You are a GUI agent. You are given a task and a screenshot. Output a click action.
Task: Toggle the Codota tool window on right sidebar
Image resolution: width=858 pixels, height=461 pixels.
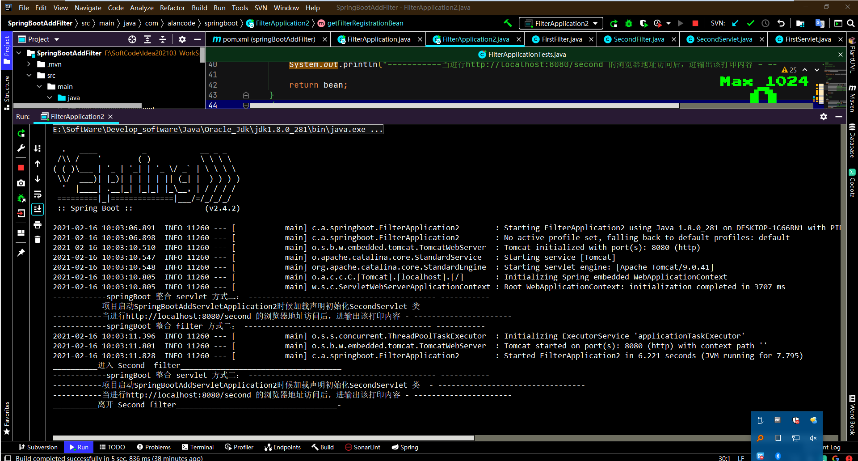tap(852, 183)
